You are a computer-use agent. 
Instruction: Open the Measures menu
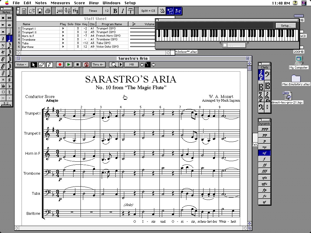(60, 3)
